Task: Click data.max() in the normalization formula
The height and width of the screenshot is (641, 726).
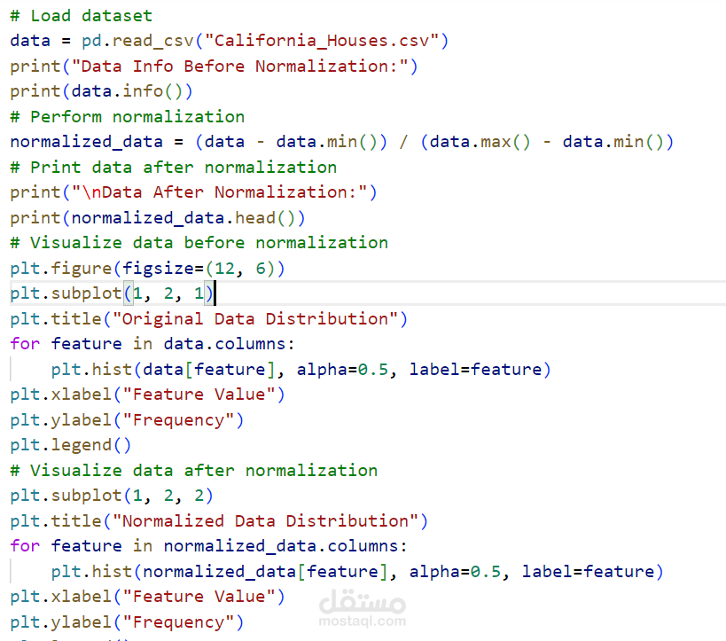Action: (x=480, y=142)
